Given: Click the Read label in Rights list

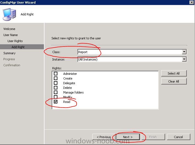Looking at the screenshot, I should coord(67,102).
